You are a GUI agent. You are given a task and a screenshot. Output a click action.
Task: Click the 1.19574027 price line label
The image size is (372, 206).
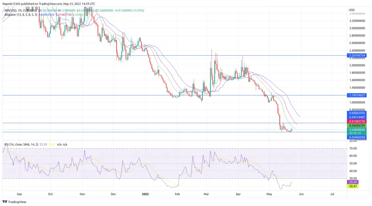[x=357, y=96]
